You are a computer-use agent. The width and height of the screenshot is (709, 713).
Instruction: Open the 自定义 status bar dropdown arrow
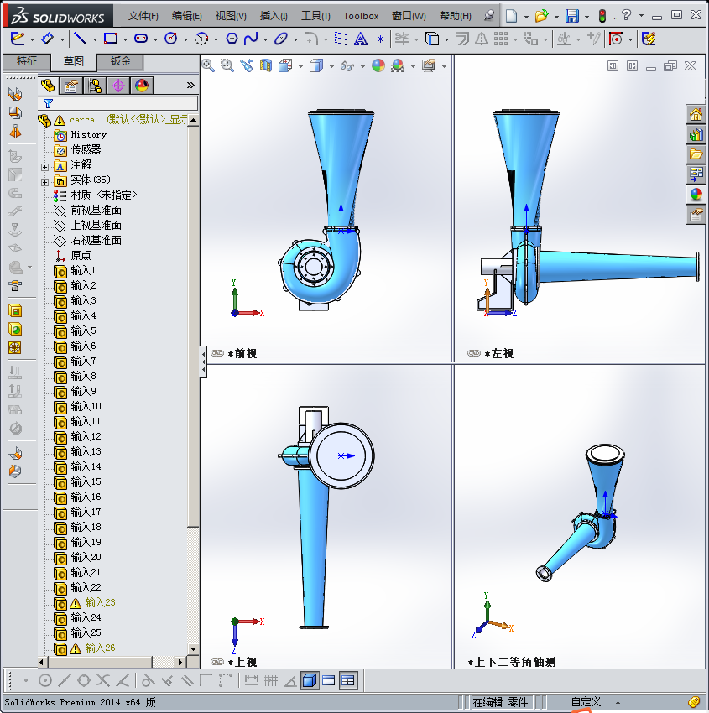tap(618, 703)
